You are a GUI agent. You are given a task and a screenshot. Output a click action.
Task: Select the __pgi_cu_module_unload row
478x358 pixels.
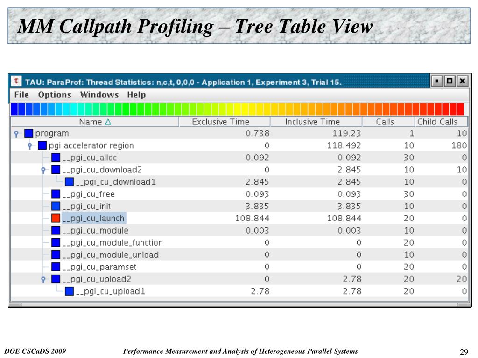pos(239,255)
